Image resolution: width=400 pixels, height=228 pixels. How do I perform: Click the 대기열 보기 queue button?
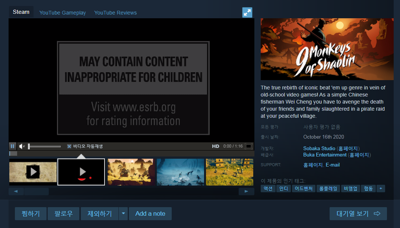pos(358,213)
